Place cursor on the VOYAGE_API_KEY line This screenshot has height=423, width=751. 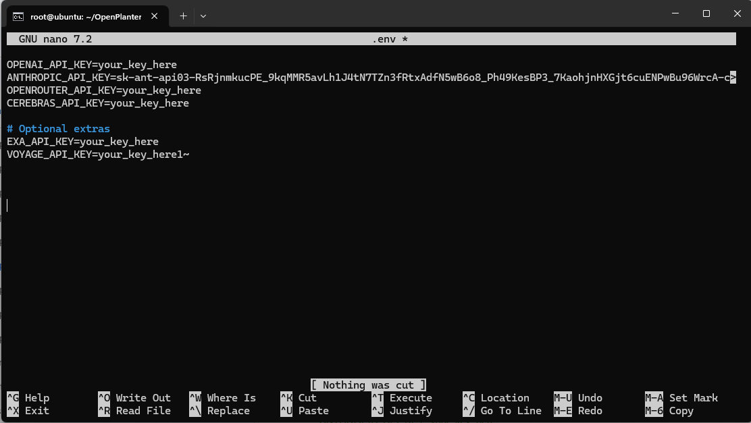tap(98, 154)
